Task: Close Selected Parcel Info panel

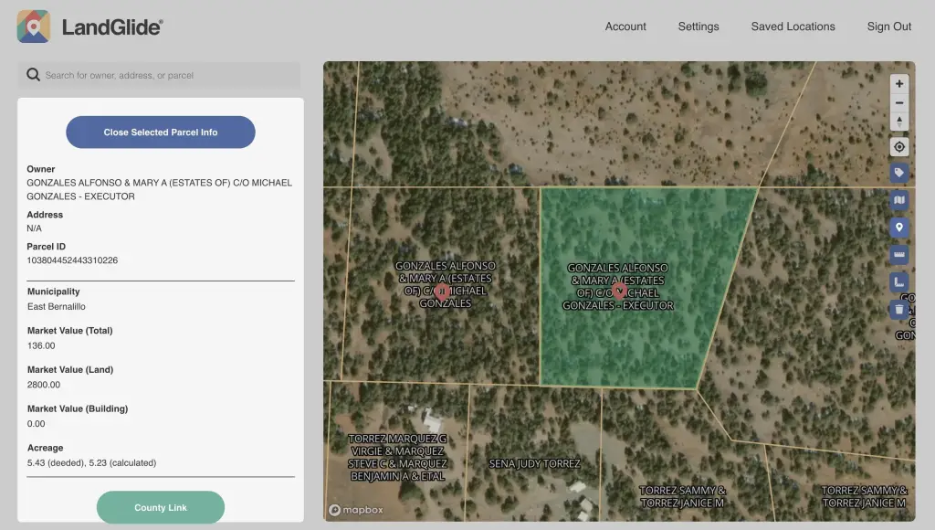Action: click(x=161, y=132)
